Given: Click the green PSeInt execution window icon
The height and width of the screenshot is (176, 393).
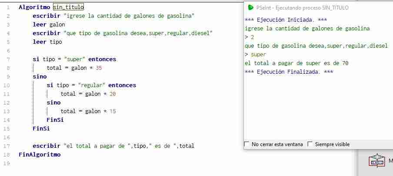Looking at the screenshot, I should [x=250, y=7].
